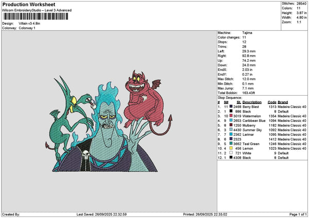
Task: Select the Mulberry color swatch
Action: click(231, 125)
